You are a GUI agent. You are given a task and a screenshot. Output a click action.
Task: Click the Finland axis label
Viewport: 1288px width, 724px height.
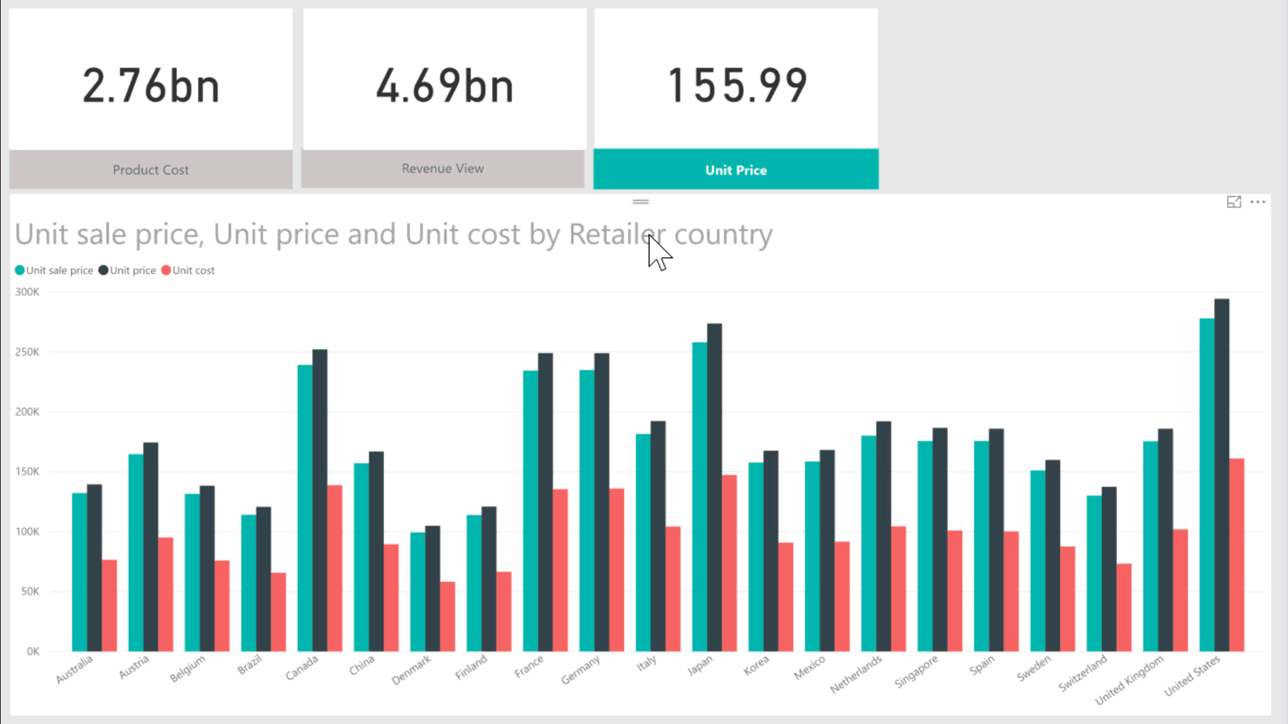pyautogui.click(x=471, y=668)
